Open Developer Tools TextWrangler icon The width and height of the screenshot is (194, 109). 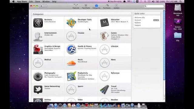click(71, 23)
